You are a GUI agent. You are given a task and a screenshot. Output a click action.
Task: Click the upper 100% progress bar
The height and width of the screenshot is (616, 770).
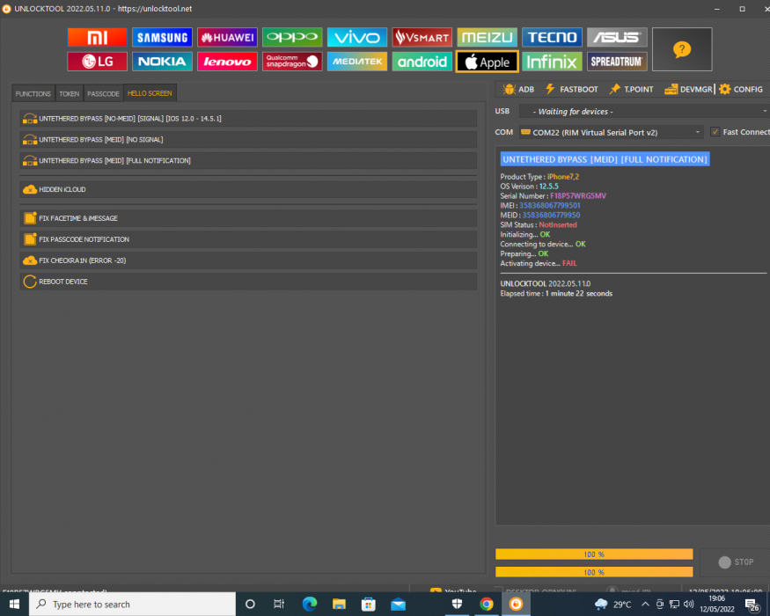coord(594,554)
